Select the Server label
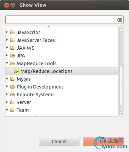129x152 pixels. tap(24, 102)
